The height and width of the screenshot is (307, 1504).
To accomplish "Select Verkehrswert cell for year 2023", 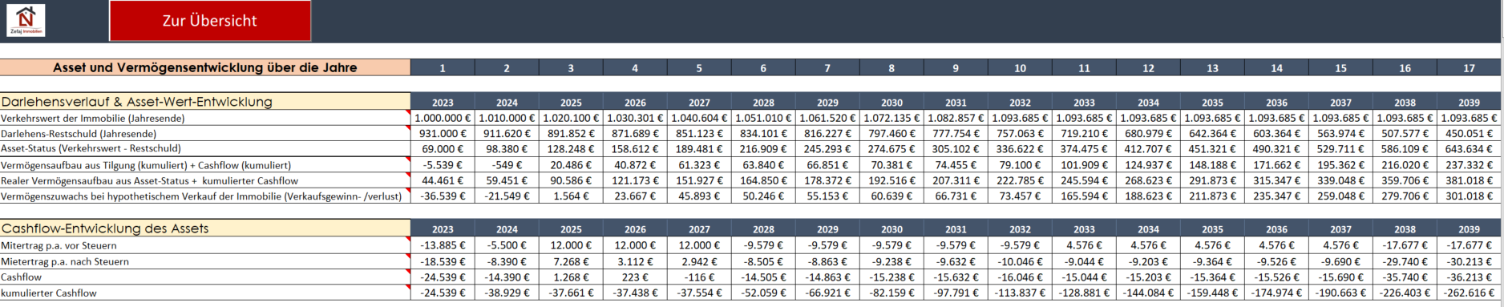I will 443,118.
